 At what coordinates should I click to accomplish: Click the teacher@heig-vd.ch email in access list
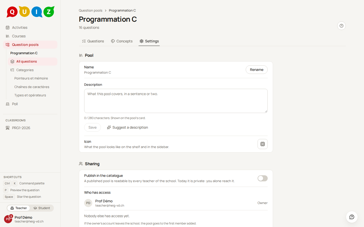click(110, 206)
